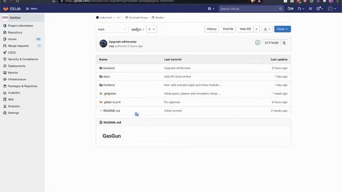342x192 pixels.
Task: Click the Find file button
Action: tap(228, 29)
